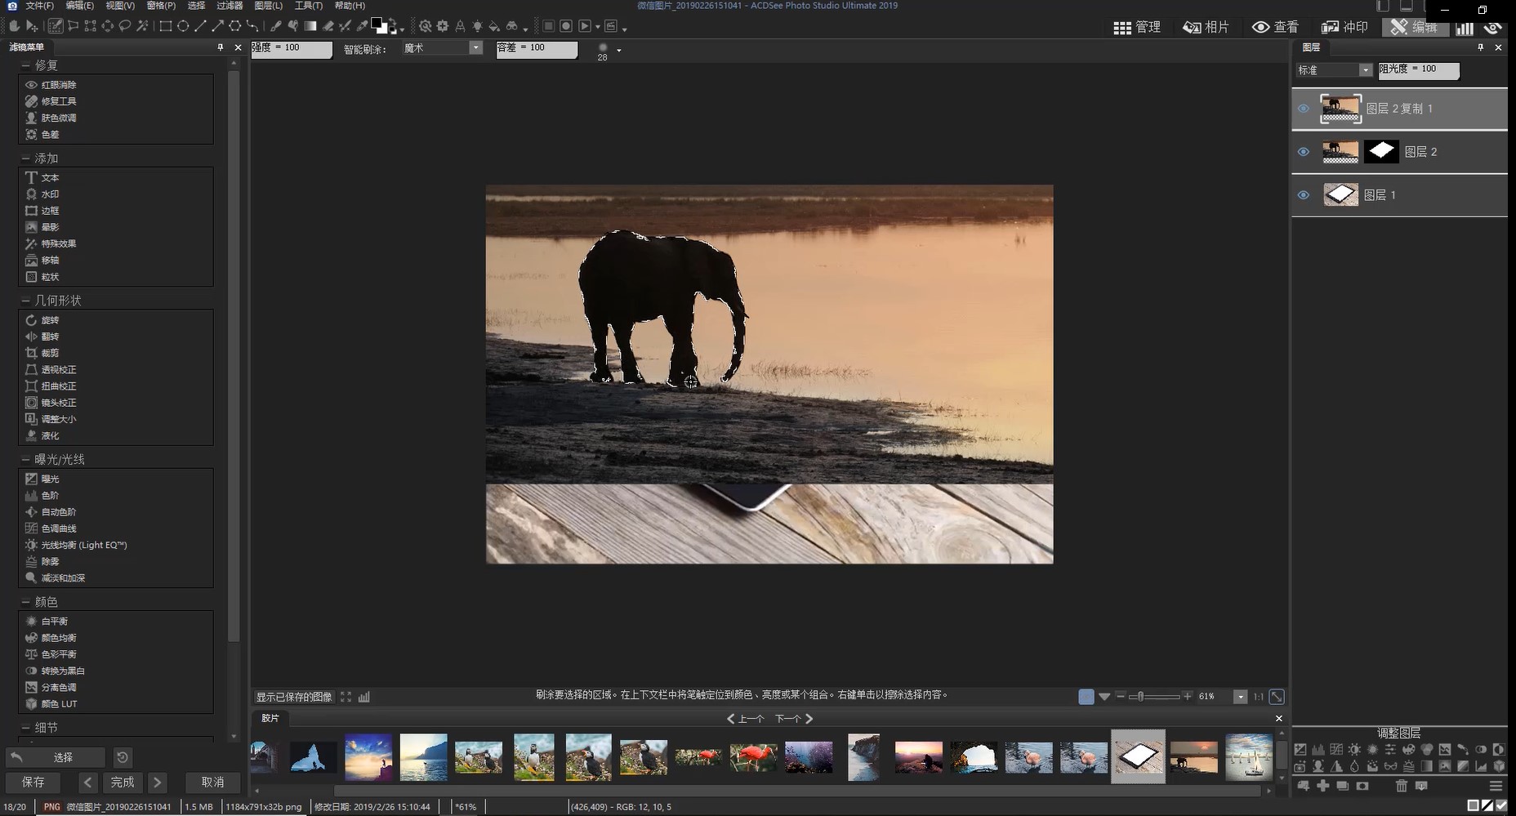This screenshot has height=816, width=1516.
Task: Select the magic wand tool
Action: tap(142, 26)
